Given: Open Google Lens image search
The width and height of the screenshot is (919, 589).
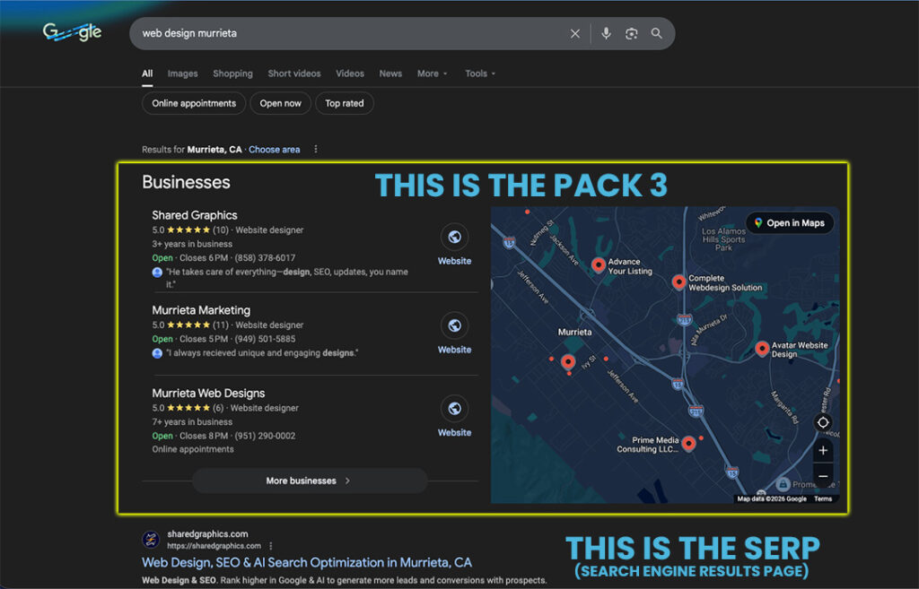Looking at the screenshot, I should pos(632,33).
